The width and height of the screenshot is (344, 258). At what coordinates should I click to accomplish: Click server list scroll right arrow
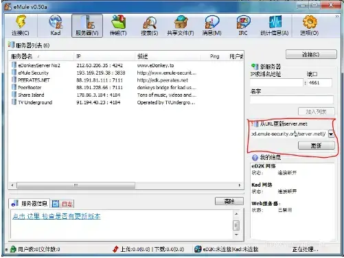pyautogui.click(x=240, y=185)
